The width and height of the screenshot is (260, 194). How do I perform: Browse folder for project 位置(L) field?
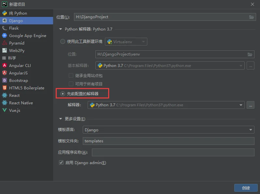pyautogui.click(x=252, y=17)
